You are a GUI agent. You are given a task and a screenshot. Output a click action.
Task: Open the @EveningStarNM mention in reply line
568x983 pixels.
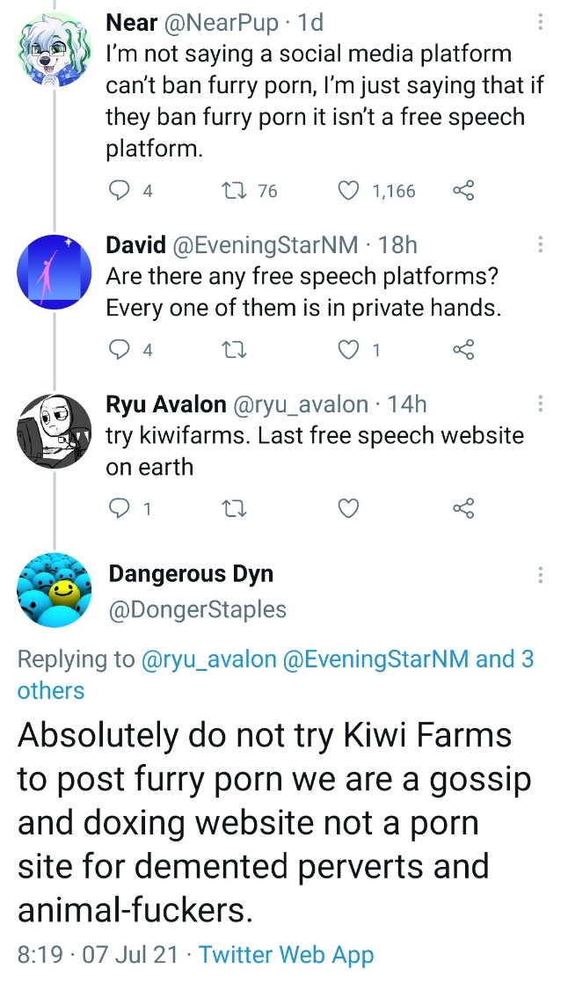376,659
